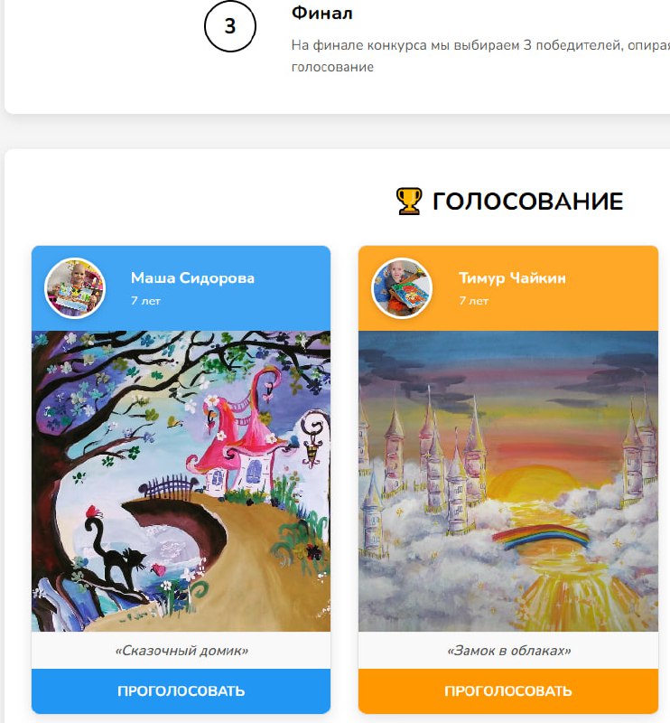670x723 pixels.
Task: Click the Финал step description text
Action: pos(480,56)
